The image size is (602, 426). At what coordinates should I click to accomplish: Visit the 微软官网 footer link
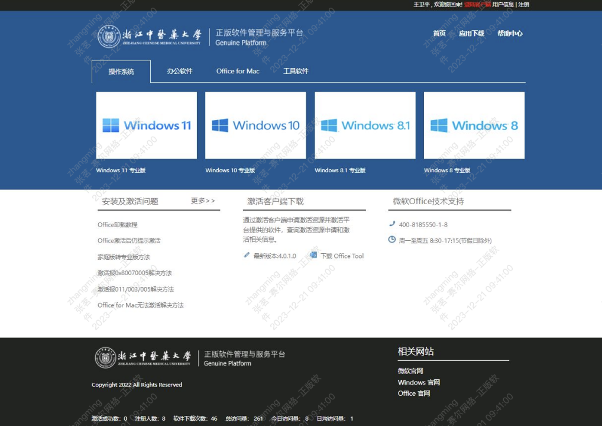point(410,371)
